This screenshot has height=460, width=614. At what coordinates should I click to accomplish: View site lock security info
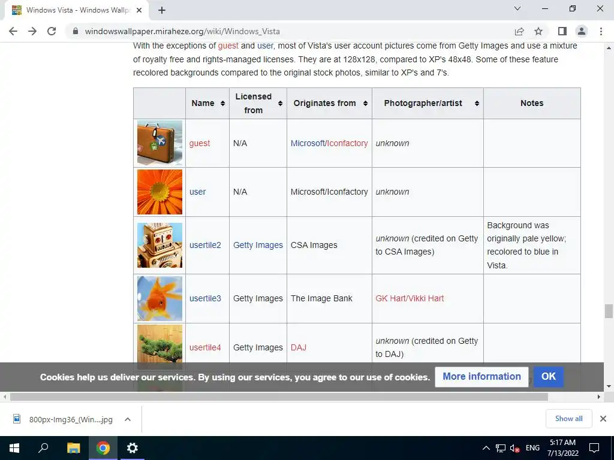76,31
